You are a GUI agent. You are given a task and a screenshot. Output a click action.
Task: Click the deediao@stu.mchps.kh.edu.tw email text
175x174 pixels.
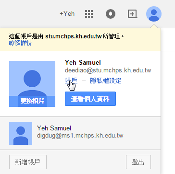click(108, 70)
